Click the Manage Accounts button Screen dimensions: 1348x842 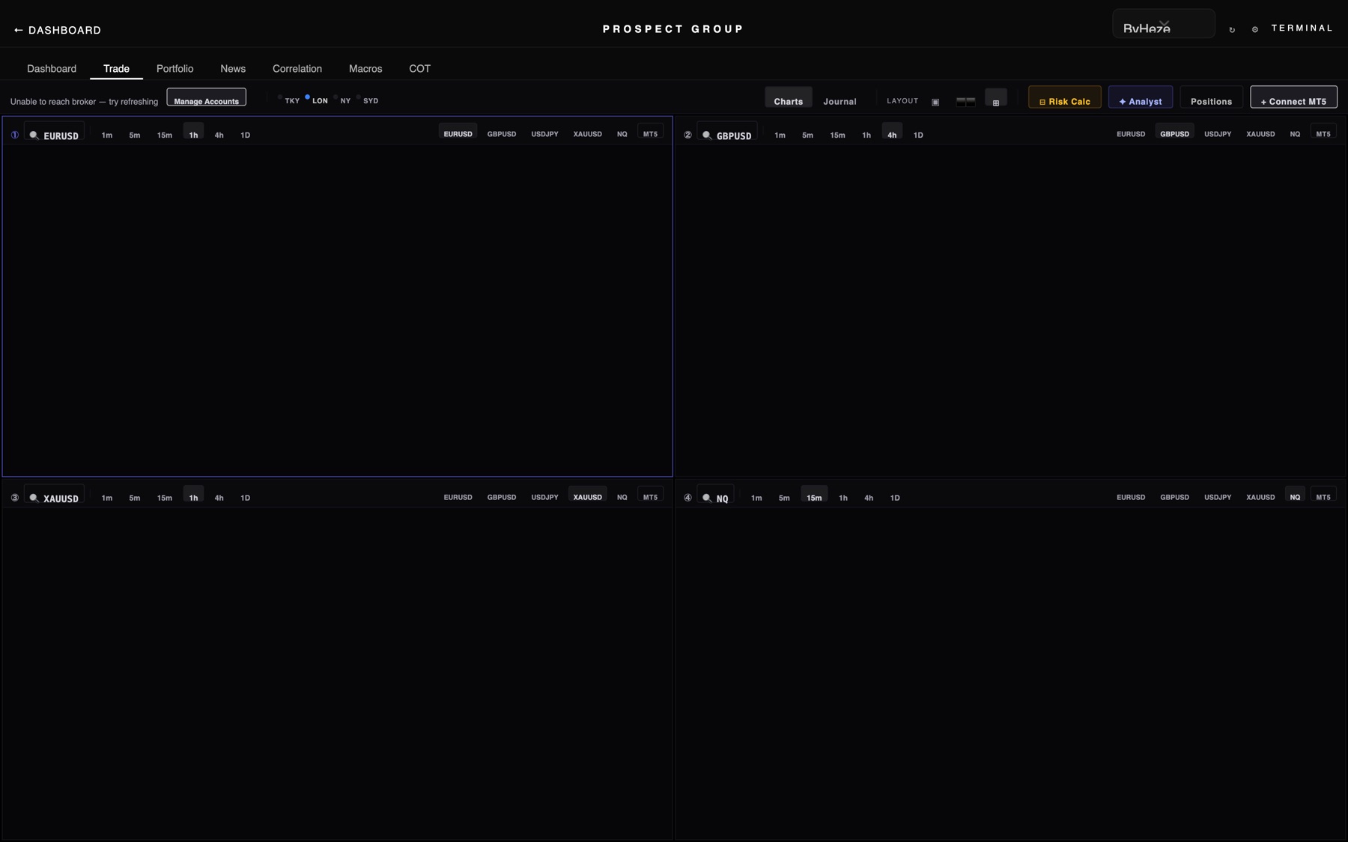pyautogui.click(x=206, y=98)
